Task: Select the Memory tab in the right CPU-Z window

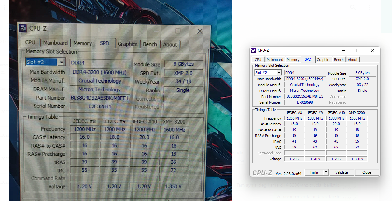Action: coord(293,60)
